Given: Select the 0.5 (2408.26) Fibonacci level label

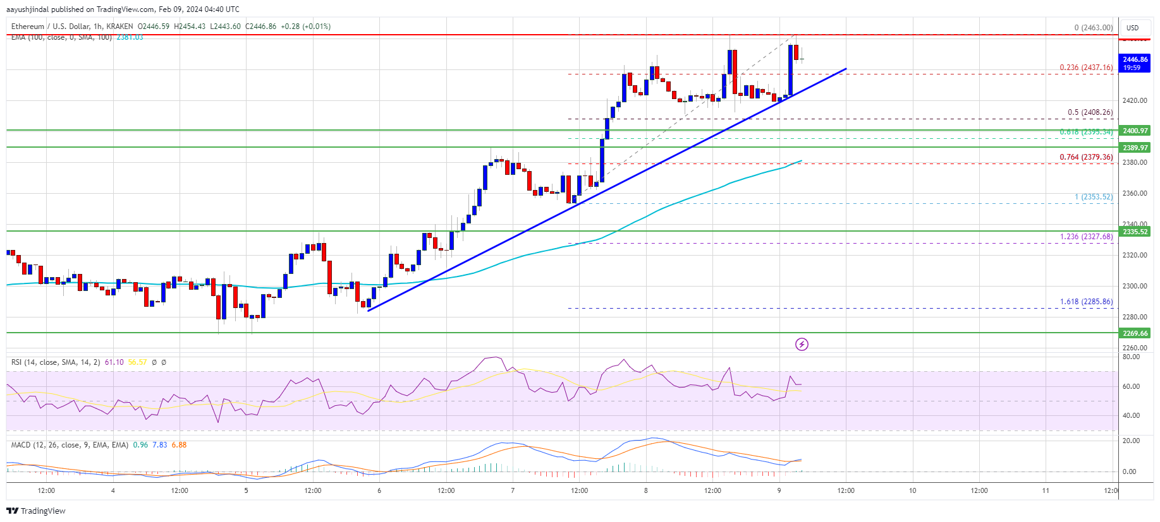Looking at the screenshot, I should pyautogui.click(x=1090, y=112).
